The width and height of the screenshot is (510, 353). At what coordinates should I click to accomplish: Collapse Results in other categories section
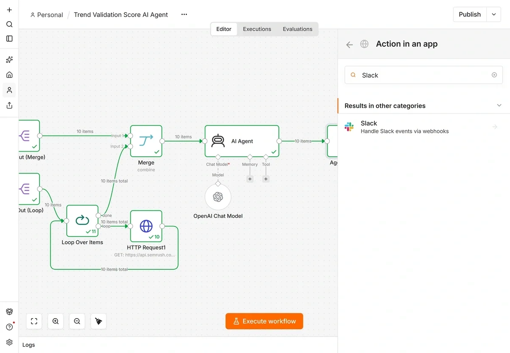(499, 105)
